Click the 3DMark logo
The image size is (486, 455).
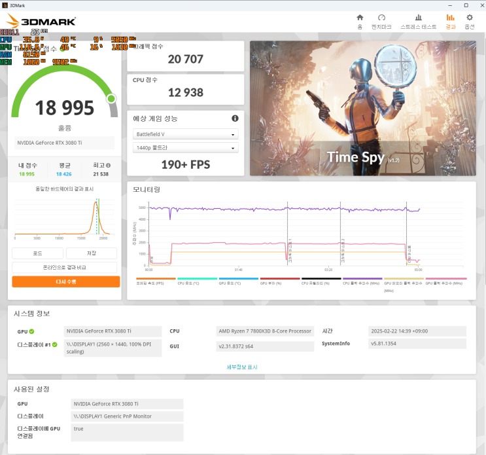click(x=41, y=21)
